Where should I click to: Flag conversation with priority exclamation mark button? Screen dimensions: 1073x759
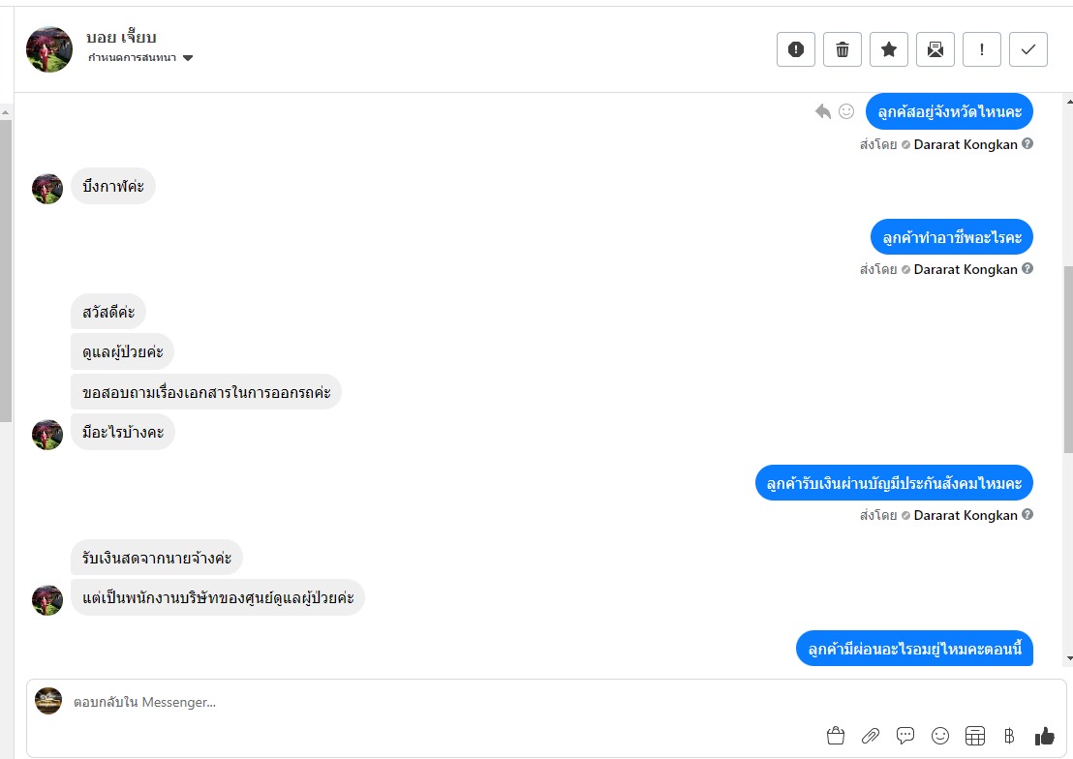tap(982, 49)
